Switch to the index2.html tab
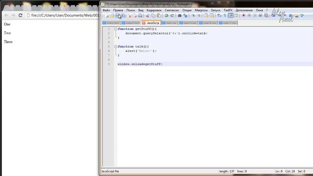This screenshot has width=313, height=176. click(131, 23)
